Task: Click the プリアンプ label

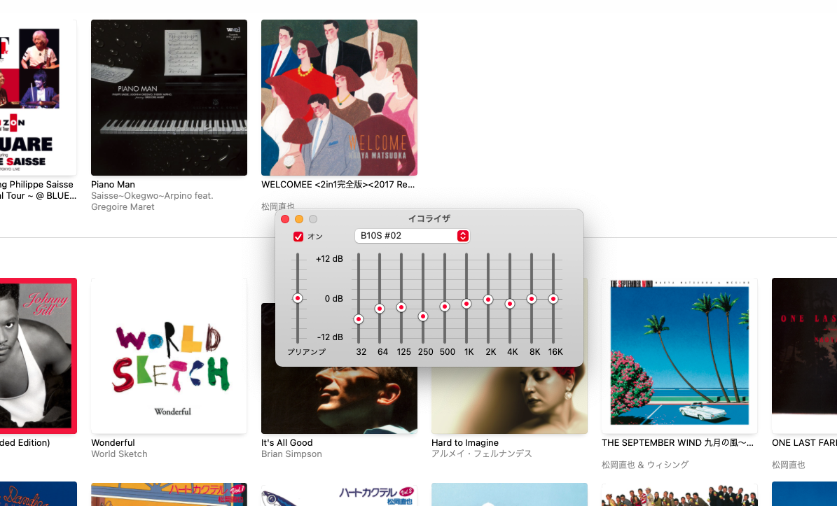Action: 306,352
